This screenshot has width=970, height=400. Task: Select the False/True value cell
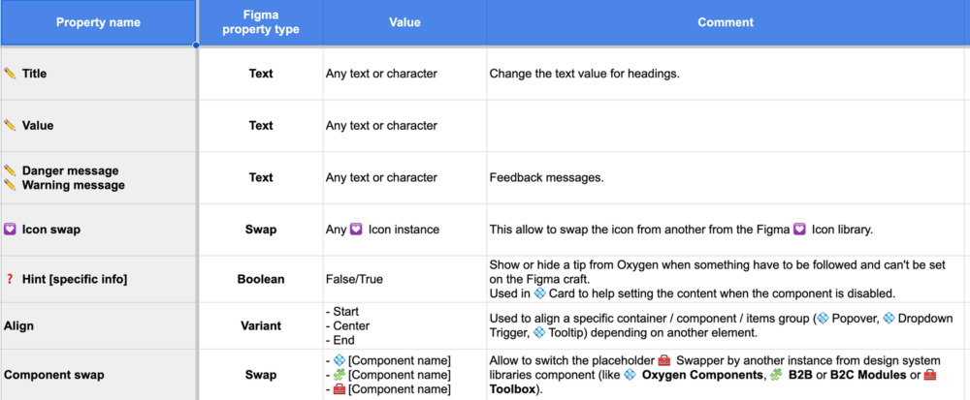click(404, 279)
